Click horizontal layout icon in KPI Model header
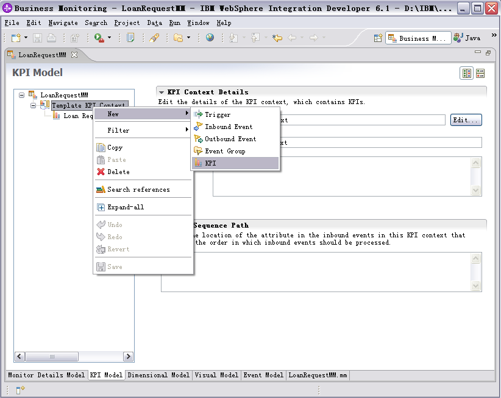 (x=467, y=74)
